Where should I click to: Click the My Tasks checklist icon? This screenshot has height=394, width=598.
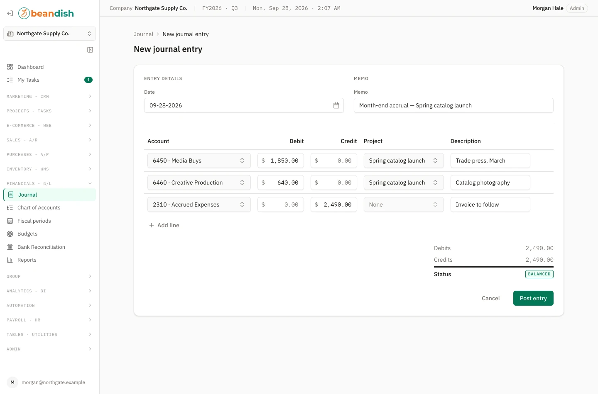pyautogui.click(x=10, y=80)
